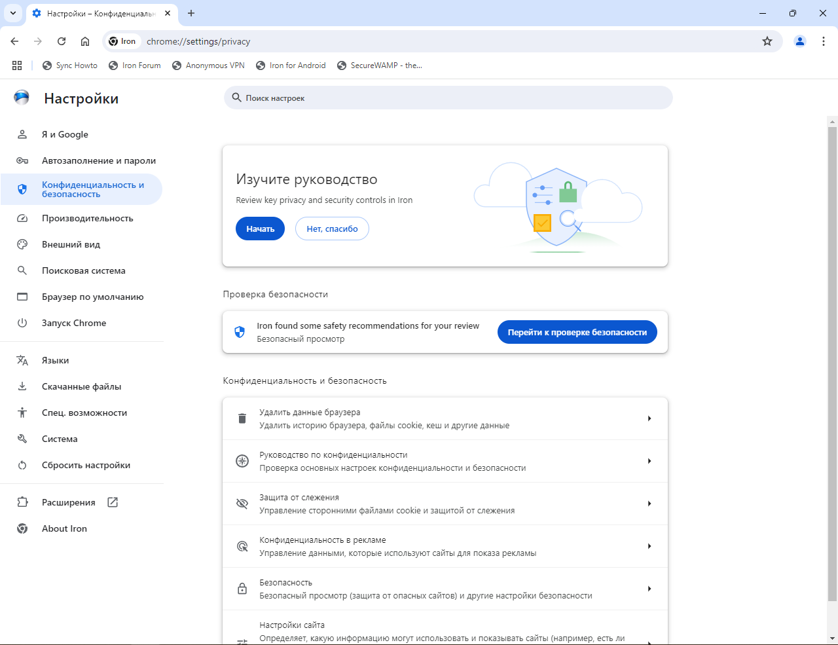This screenshot has width=838, height=645.
Task: Open the apps grid icon in bookmarks bar
Action: 17,65
